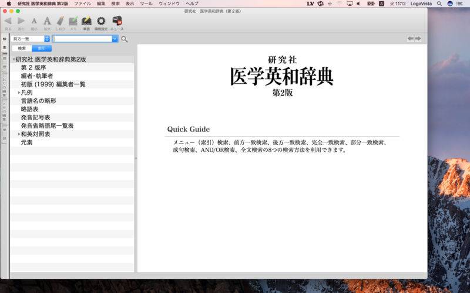The height and width of the screenshot is (293, 470).
Task: Add a bookmark with the しおり icon
Action: pos(61,21)
